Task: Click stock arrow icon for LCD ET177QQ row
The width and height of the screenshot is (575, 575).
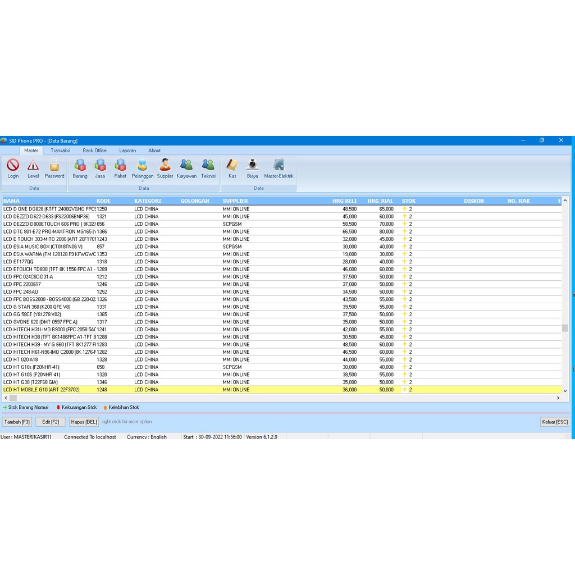Action: click(x=404, y=262)
